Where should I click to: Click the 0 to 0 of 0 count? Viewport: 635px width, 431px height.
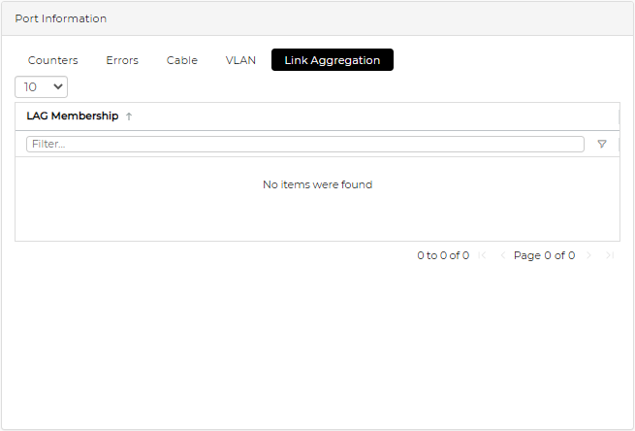443,255
